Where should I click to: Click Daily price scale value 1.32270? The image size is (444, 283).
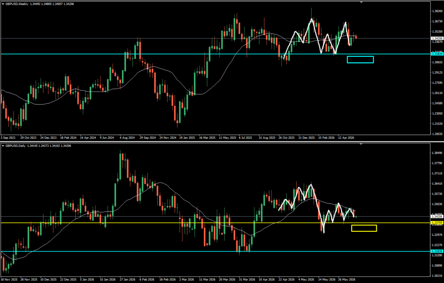437,245
